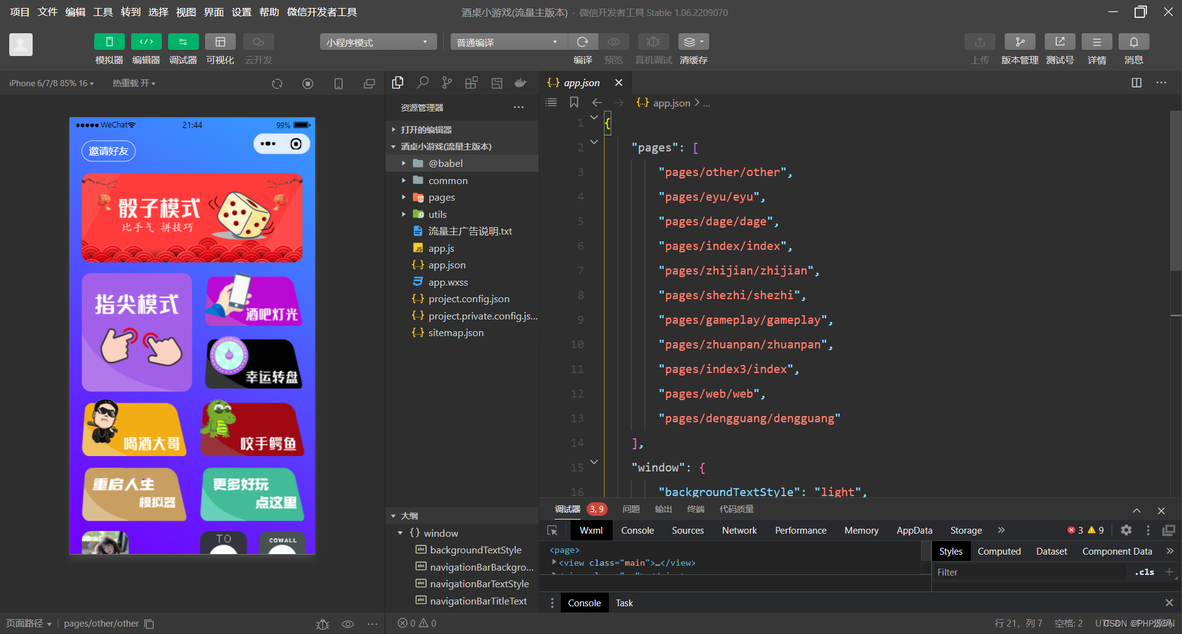This screenshot has width=1182, height=634.
Task: Open the normal compile mode dropdown
Action: (509, 42)
